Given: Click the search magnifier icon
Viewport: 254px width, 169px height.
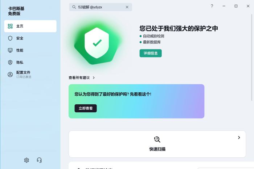Looking at the screenshot, I should pyautogui.click(x=74, y=7).
